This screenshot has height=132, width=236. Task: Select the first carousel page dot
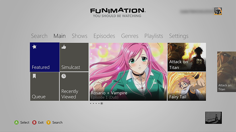click(x=91, y=103)
